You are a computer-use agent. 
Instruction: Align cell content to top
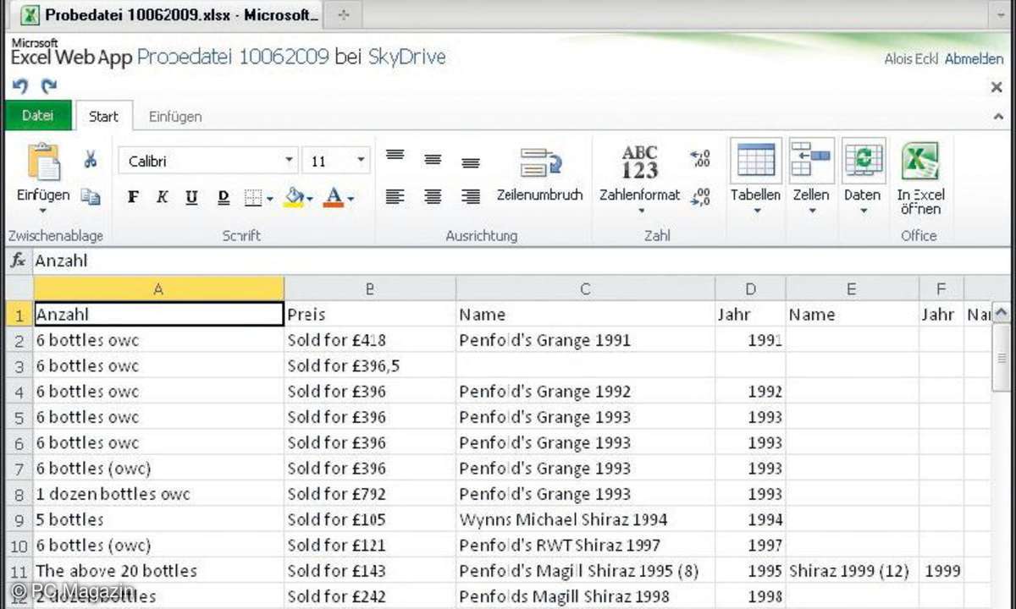(395, 156)
